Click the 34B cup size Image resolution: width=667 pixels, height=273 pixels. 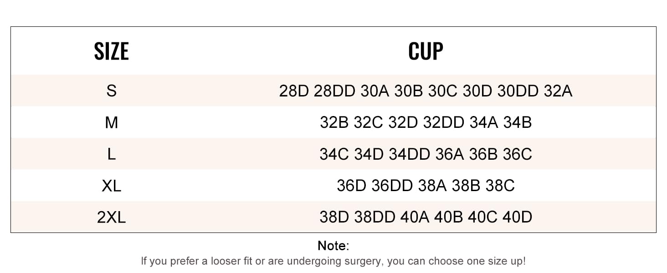click(518, 122)
